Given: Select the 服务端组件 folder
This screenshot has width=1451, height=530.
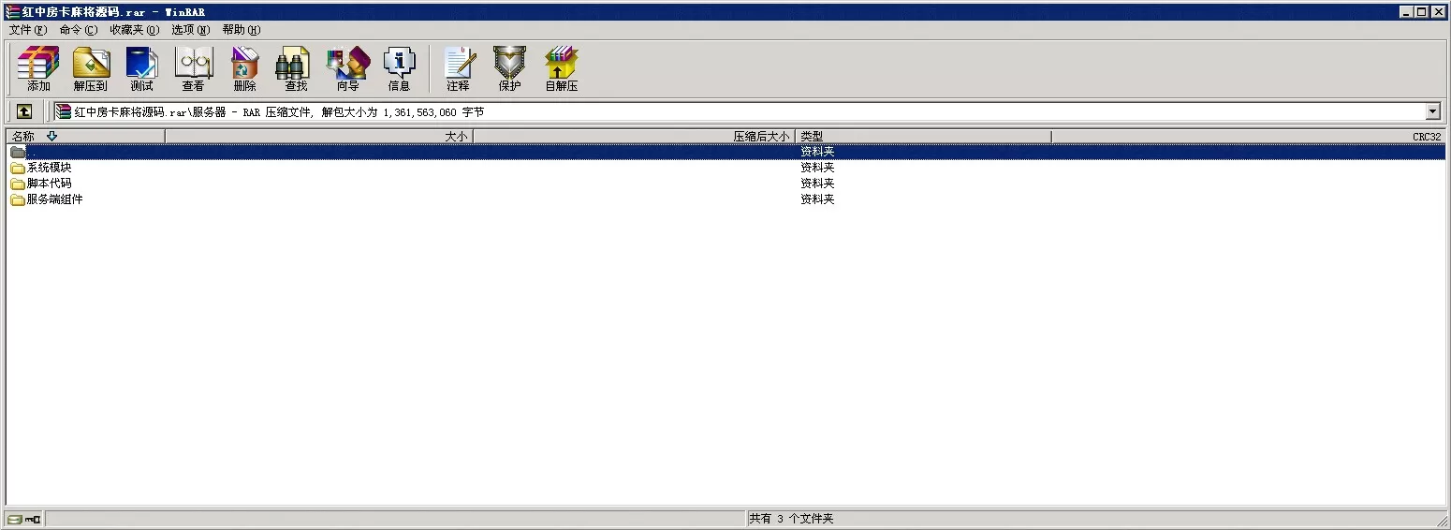Looking at the screenshot, I should coord(54,199).
